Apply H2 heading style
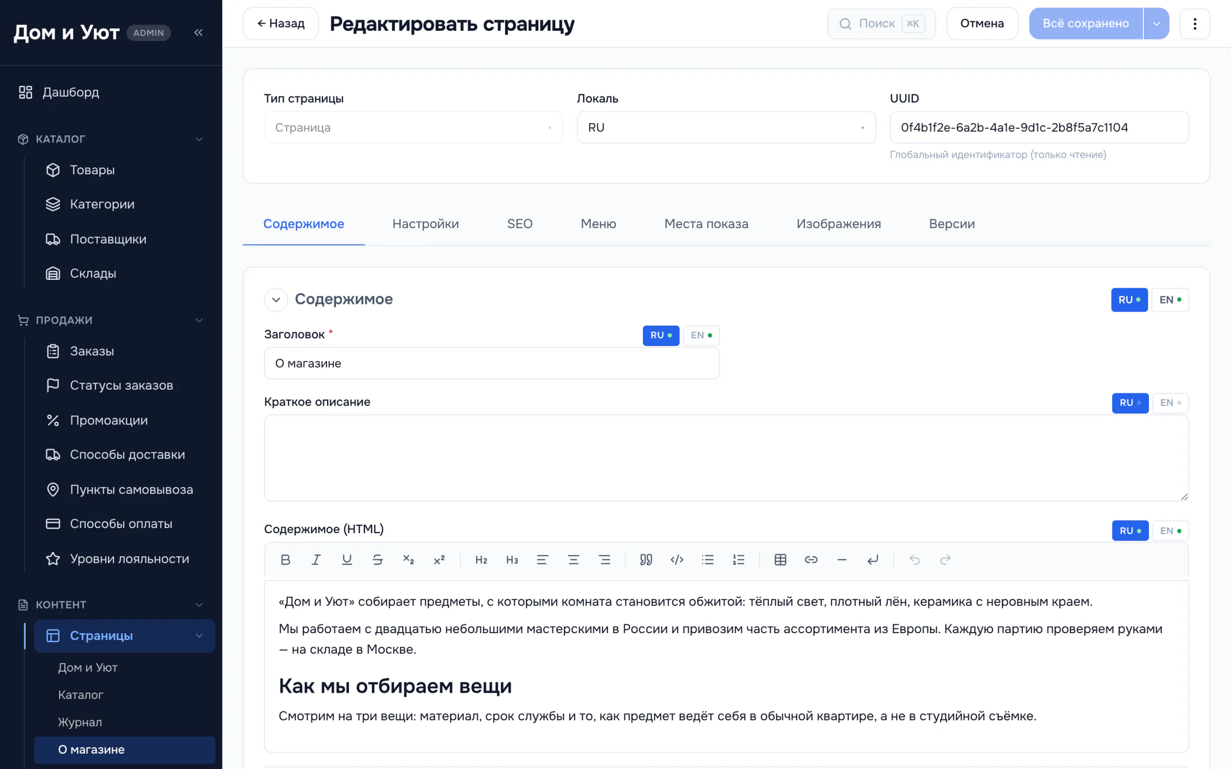 click(481, 560)
